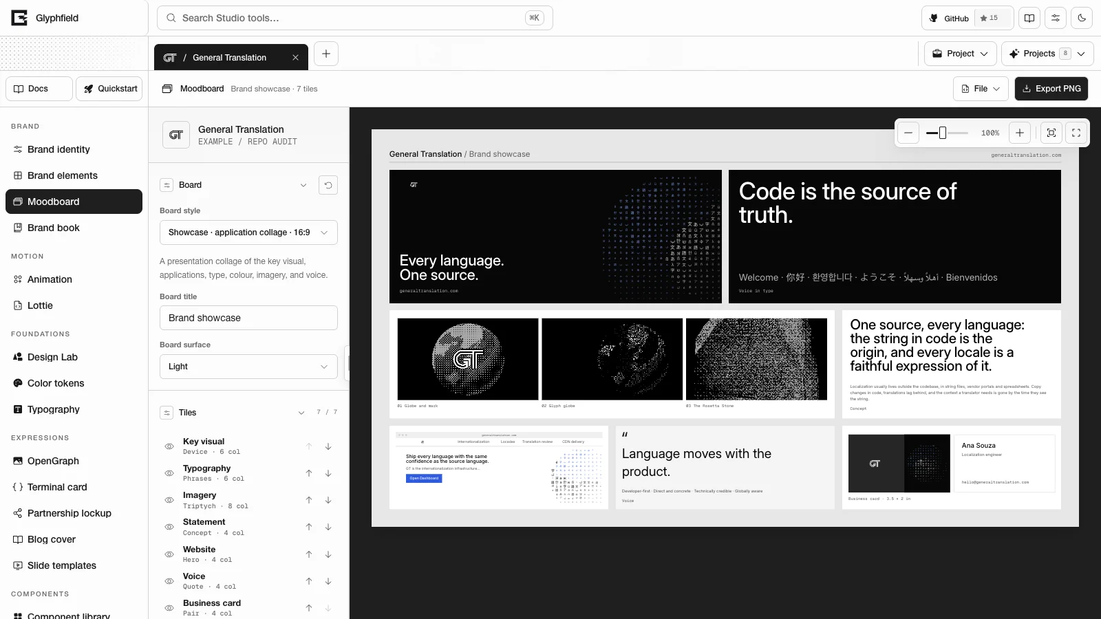Enter fullscreen canvas mode
Viewport: 1101px width, 619px height.
[x=1076, y=133]
